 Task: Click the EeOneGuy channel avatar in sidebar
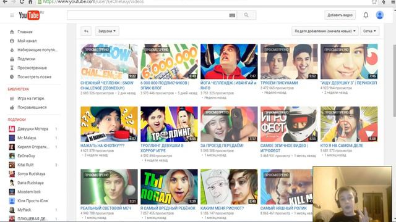coord(12,156)
